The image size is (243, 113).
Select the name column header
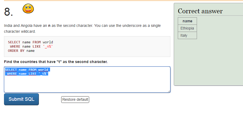187,21
